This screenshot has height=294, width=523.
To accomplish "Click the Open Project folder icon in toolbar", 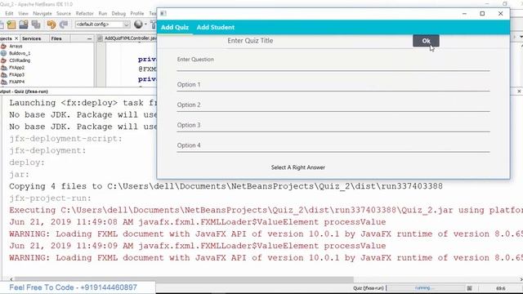I will (11, 24).
